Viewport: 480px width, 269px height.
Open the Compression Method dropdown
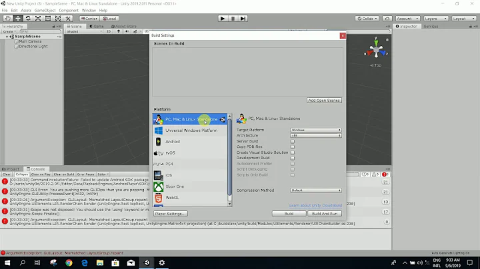pos(315,190)
